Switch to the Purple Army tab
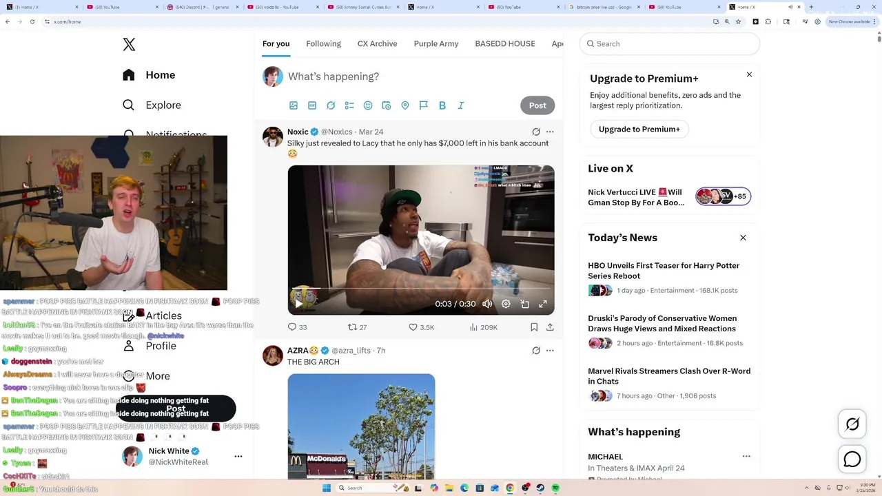This screenshot has height=496, width=882. (x=436, y=43)
